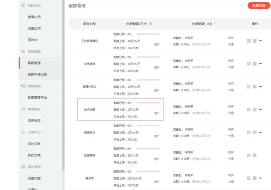Open 数据管理平台 in the sidebar
271x190 pixels.
click(x=38, y=97)
